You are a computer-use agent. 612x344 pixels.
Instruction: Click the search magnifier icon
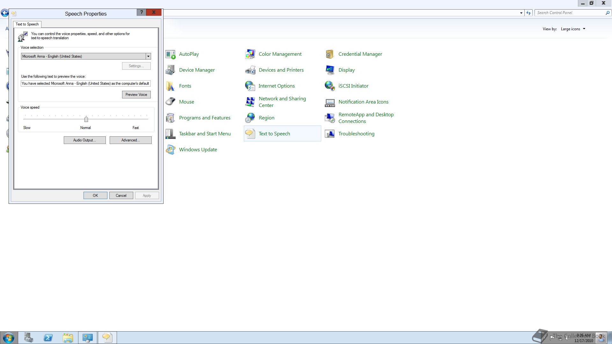coord(607,13)
